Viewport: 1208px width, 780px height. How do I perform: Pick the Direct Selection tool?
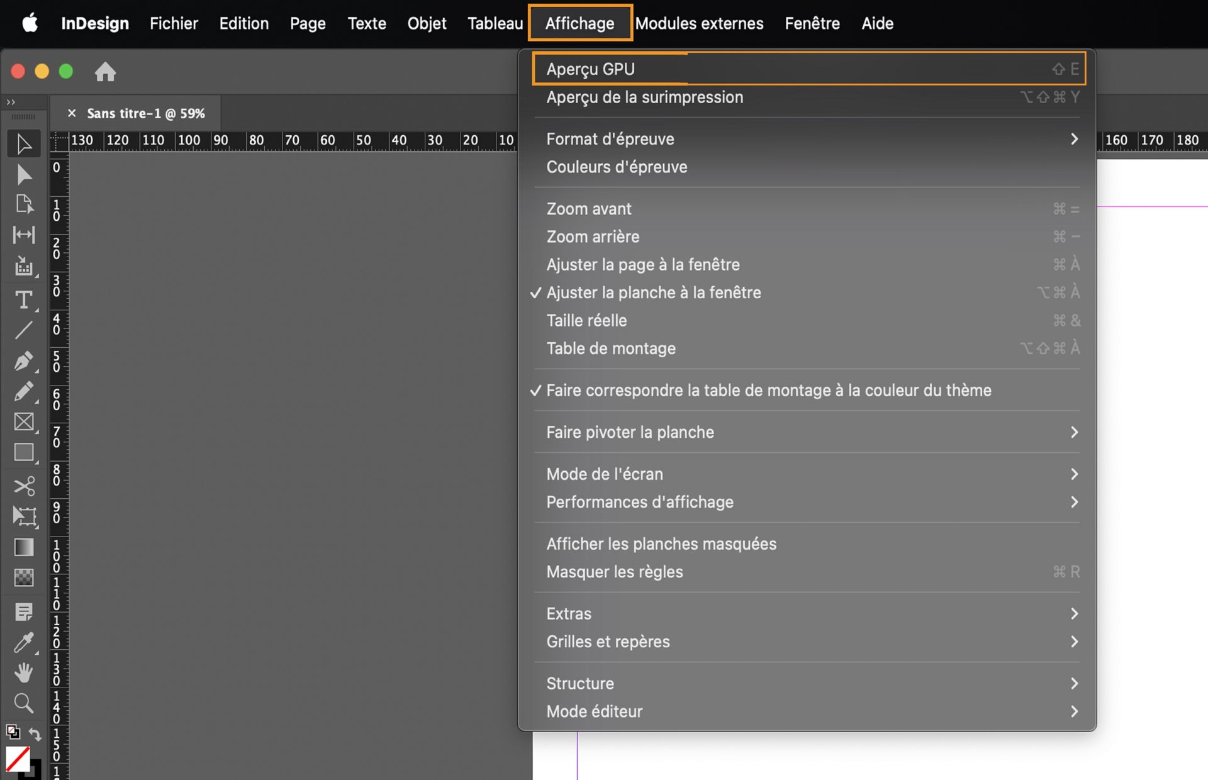[24, 174]
